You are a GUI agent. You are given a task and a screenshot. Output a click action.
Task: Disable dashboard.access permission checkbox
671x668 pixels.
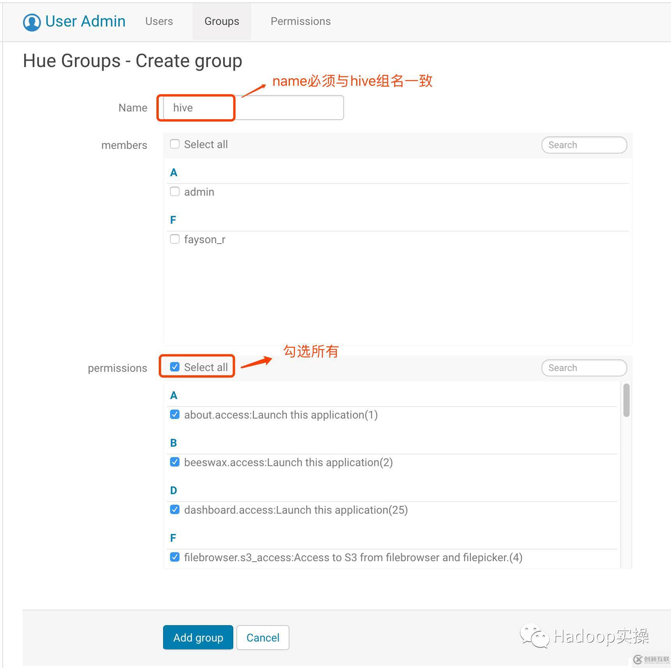pos(175,510)
